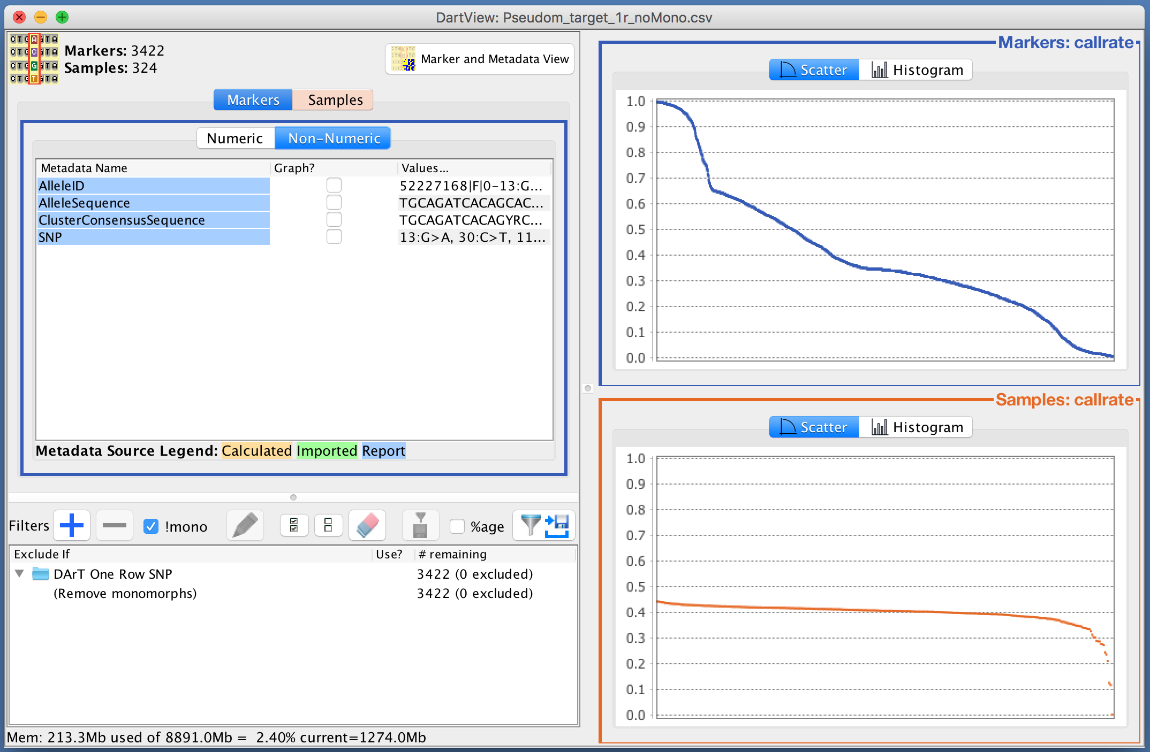Image resolution: width=1150 pixels, height=752 pixels.
Task: Check Graph box for SNP row
Action: pos(334,237)
